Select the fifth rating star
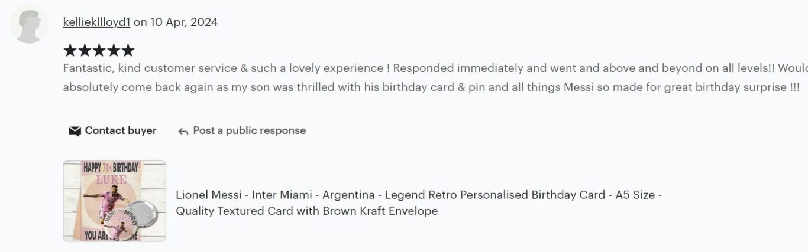 127,50
